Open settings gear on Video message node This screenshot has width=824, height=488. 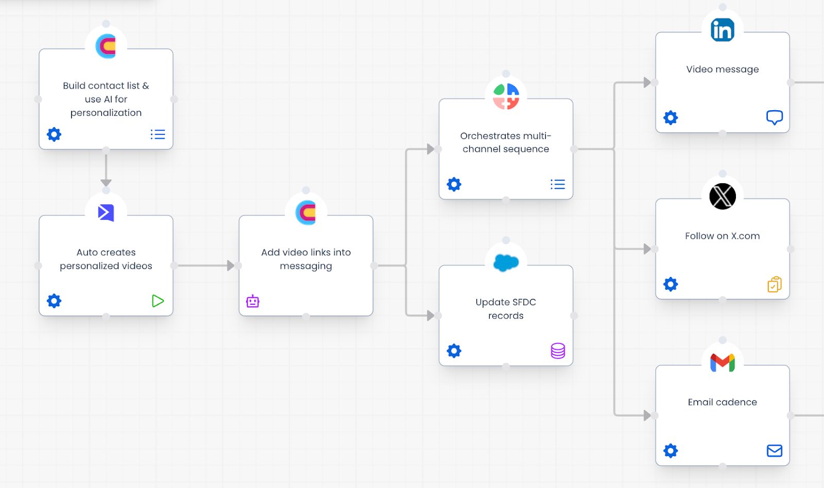(671, 118)
